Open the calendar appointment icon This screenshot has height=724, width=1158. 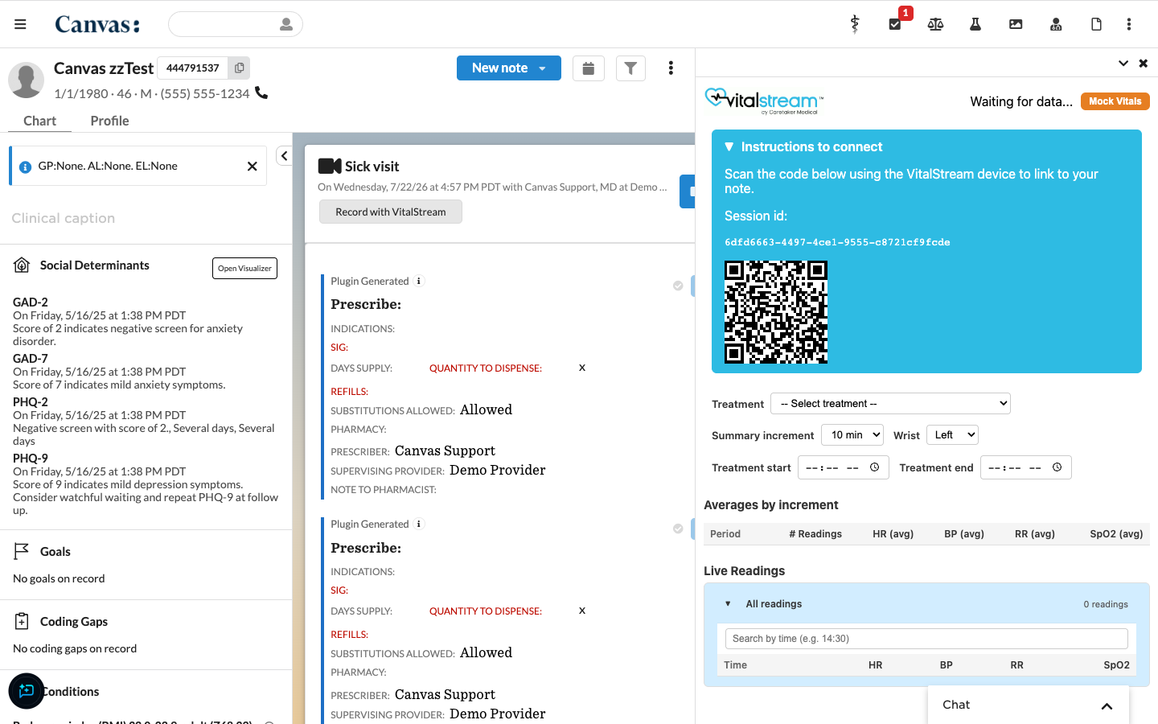[x=589, y=68]
